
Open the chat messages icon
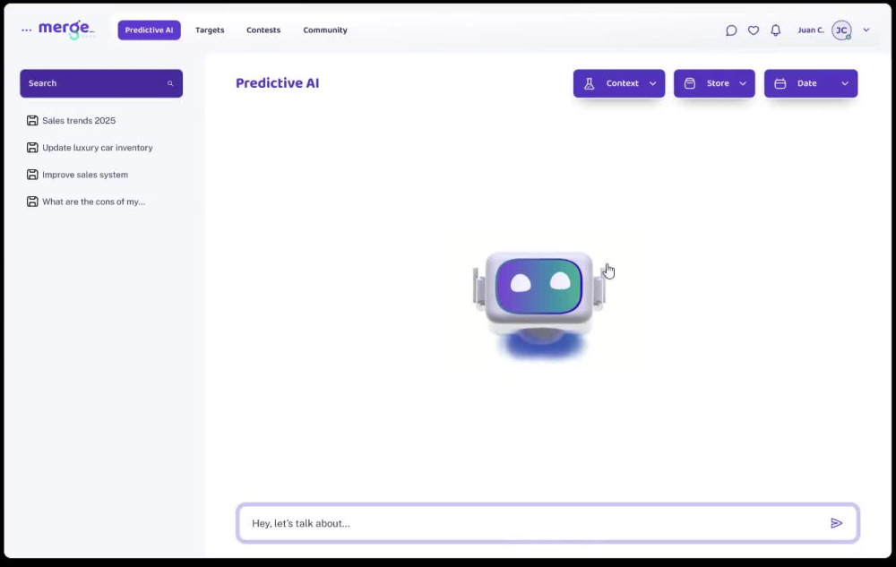(x=731, y=30)
